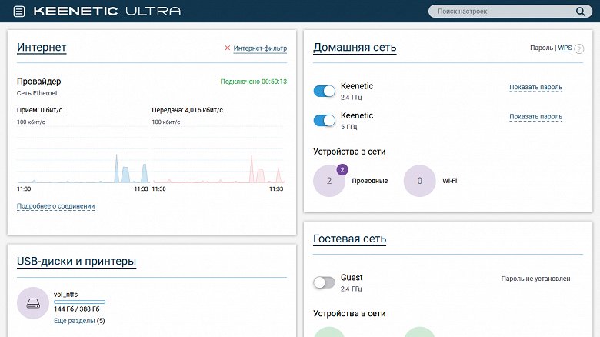This screenshot has width=600, height=337.
Task: Click the purple badge with number 2
Action: click(342, 169)
